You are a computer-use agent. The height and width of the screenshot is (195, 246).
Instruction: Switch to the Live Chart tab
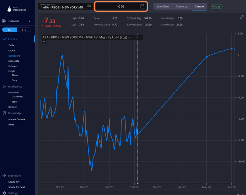click(x=163, y=7)
